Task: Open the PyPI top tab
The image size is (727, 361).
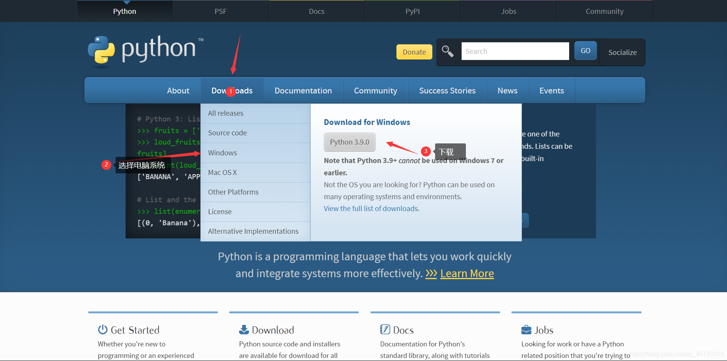Action: tap(412, 11)
